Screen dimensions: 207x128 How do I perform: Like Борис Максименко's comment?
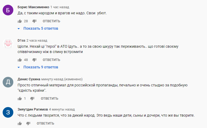(x=20, y=21)
